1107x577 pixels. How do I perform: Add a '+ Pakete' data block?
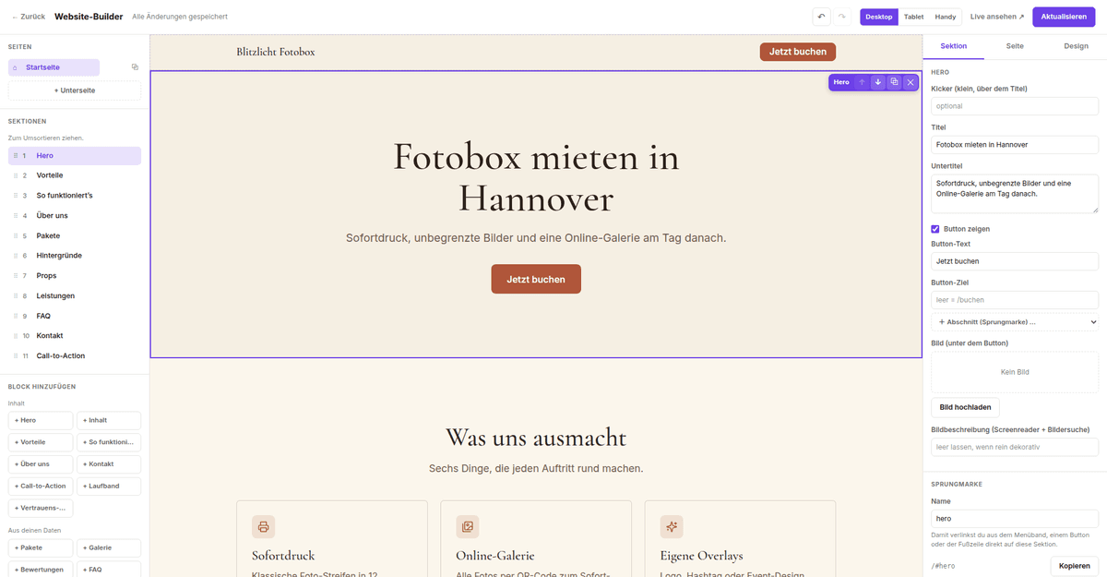pyautogui.click(x=41, y=547)
